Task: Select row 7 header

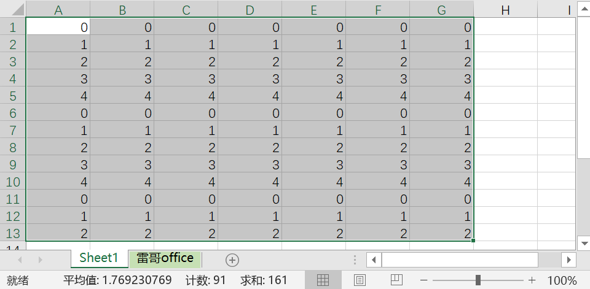Action: (x=13, y=131)
